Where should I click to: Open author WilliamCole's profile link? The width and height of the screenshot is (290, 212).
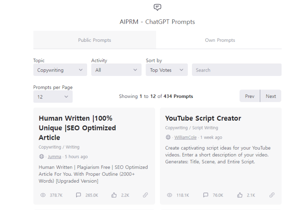(x=185, y=138)
